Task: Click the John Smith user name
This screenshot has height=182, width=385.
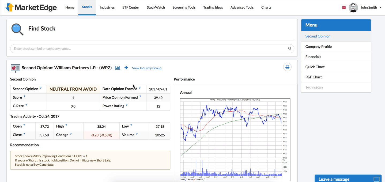Action: (369, 7)
